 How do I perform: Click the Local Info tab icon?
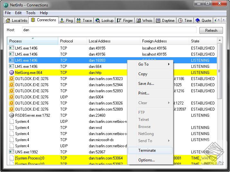coord(8,21)
